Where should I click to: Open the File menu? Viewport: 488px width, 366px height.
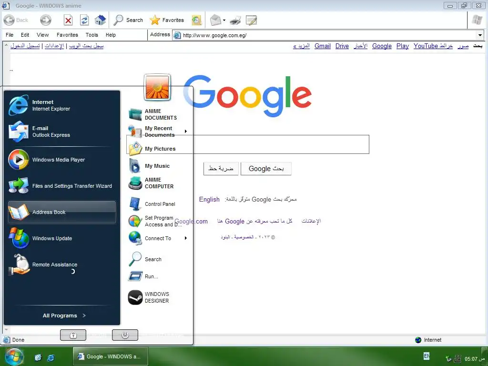coord(10,35)
